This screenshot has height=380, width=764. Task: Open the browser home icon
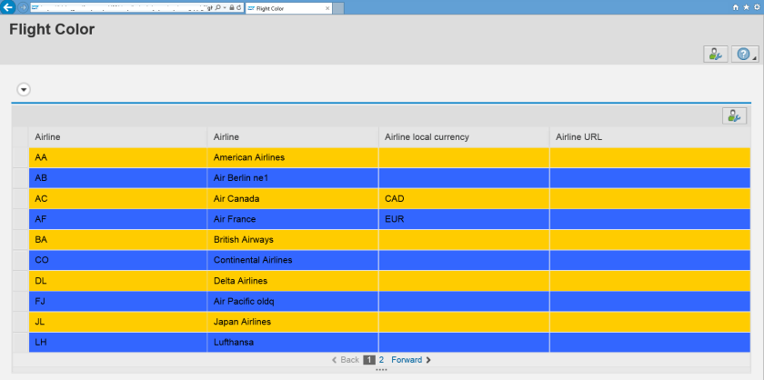click(736, 8)
